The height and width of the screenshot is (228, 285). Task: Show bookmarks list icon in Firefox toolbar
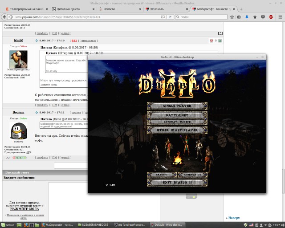[239, 17]
